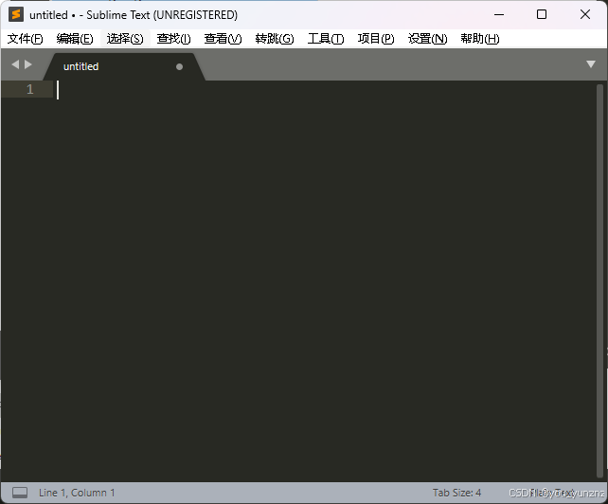Open the 转跳(G) menu
The height and width of the screenshot is (504, 608).
click(275, 39)
